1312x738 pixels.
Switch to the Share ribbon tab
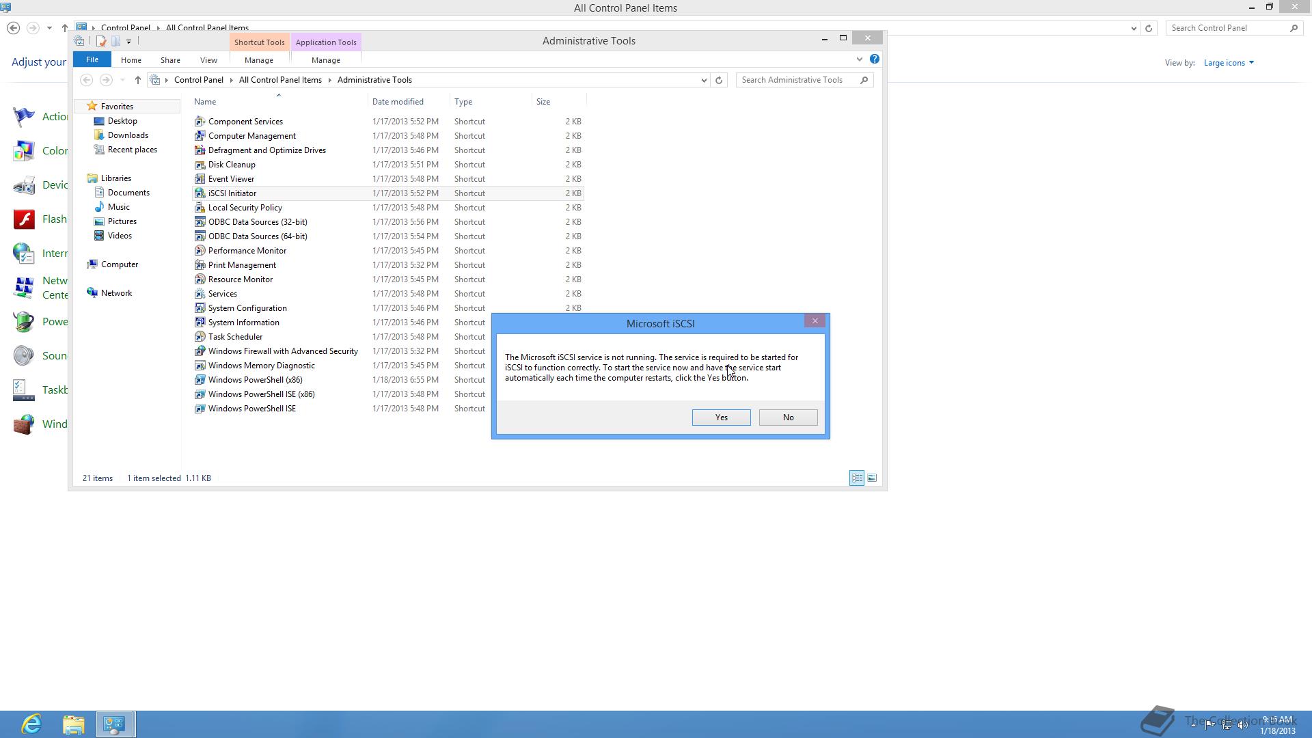pos(170,60)
